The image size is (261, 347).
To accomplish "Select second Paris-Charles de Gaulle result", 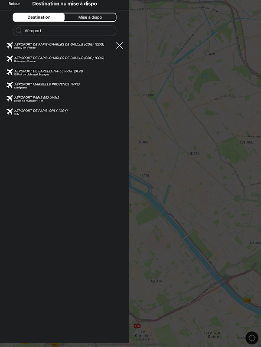I will [59, 59].
